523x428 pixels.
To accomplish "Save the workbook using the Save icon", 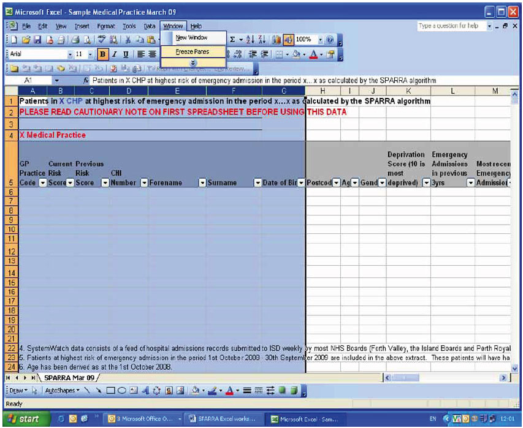I will pyautogui.click(x=37, y=40).
